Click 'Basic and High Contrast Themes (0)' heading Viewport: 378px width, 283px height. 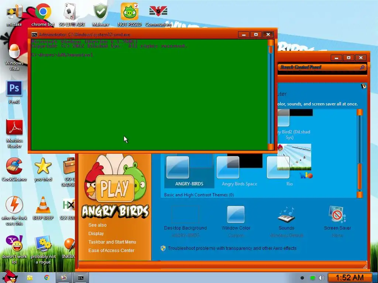pos(199,195)
